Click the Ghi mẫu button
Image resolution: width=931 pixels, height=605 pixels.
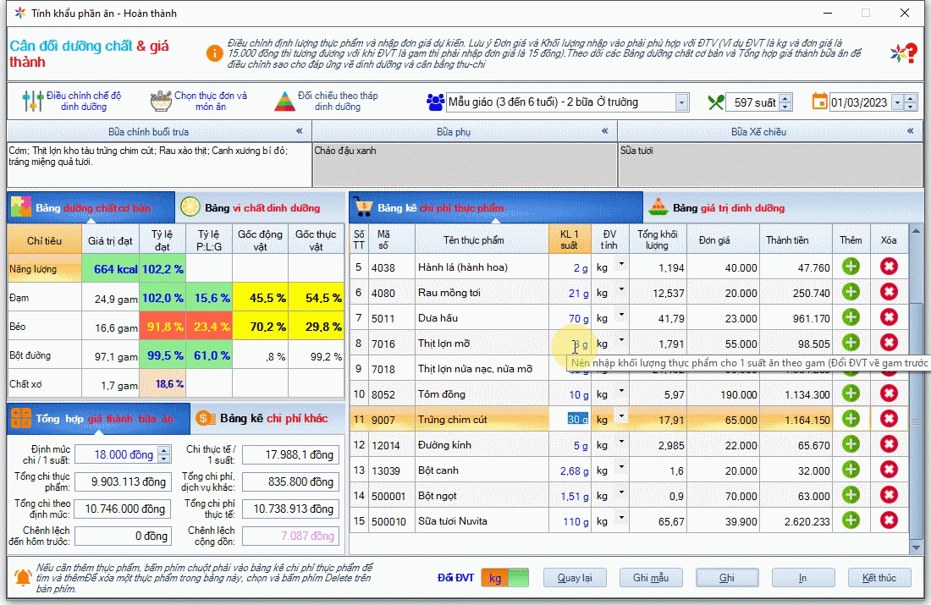650,578
